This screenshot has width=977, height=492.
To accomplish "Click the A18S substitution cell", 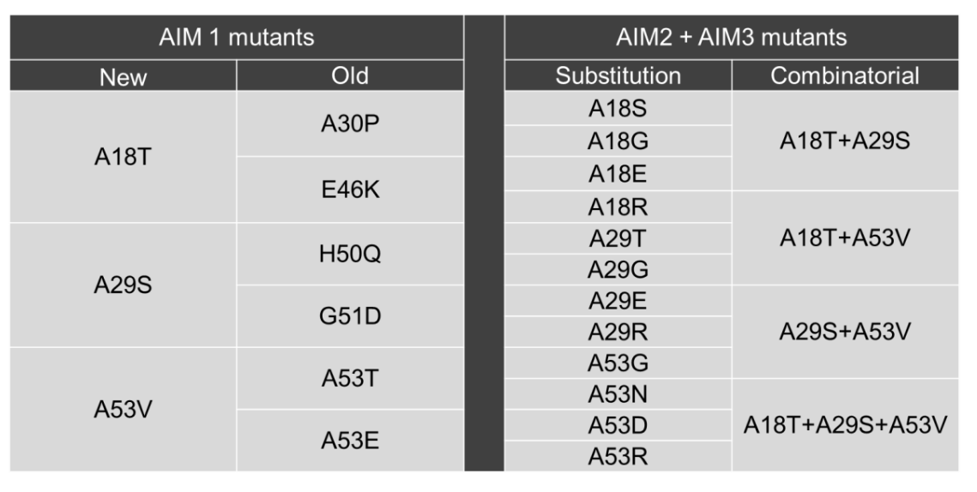I will tap(618, 109).
